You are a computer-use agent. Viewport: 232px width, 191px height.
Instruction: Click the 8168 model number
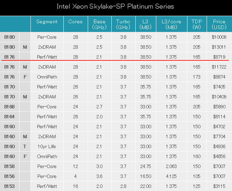click(x=10, y=107)
